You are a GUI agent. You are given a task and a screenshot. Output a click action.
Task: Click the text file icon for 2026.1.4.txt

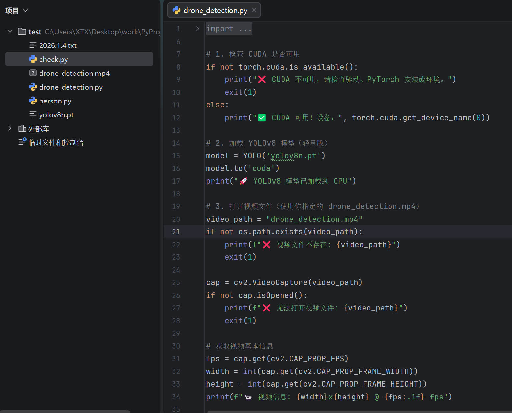click(x=33, y=45)
